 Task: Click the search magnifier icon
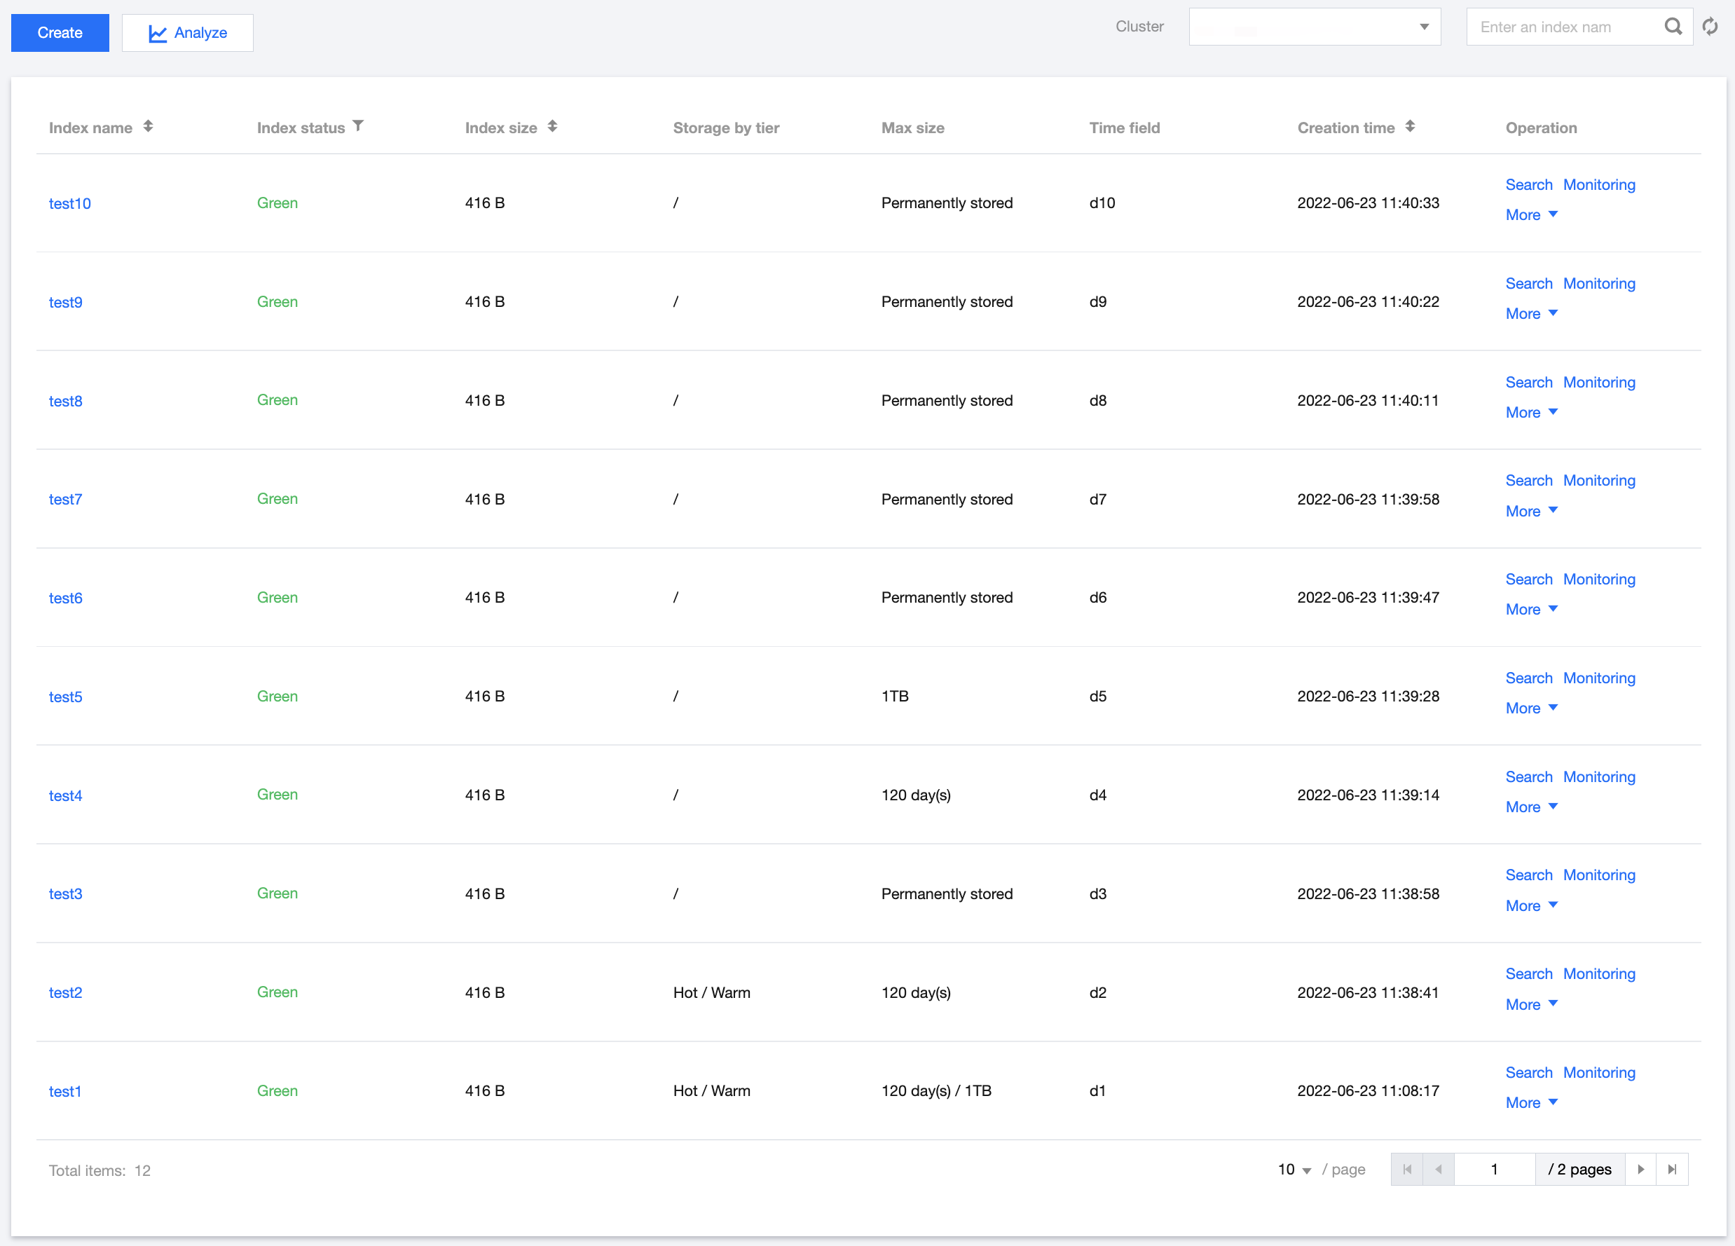tap(1672, 27)
